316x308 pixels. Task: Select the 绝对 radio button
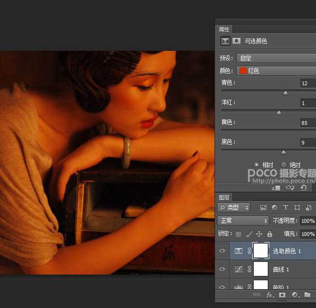click(284, 165)
